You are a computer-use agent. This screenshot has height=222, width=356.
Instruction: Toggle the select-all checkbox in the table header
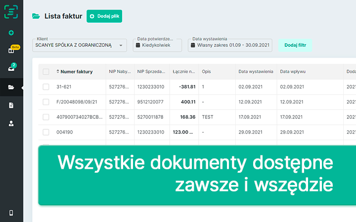pyautogui.click(x=46, y=72)
